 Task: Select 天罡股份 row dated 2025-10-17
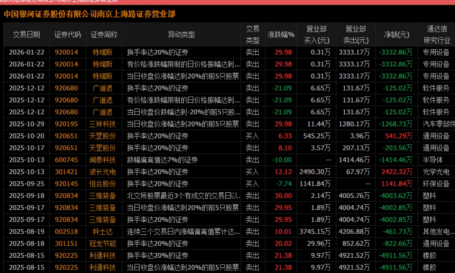click(x=229, y=148)
